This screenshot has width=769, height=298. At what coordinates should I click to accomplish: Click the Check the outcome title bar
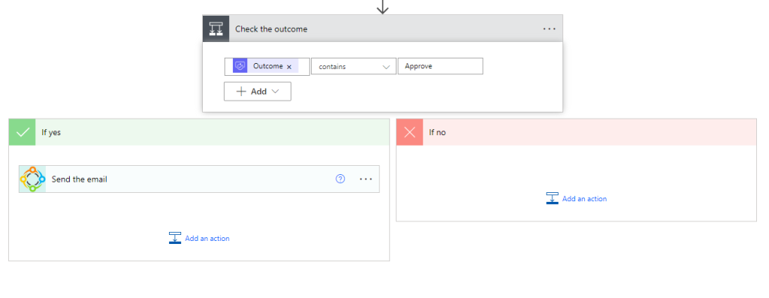(x=382, y=29)
